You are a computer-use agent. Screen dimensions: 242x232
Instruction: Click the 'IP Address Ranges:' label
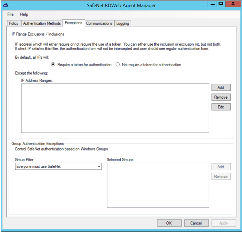click(x=37, y=81)
